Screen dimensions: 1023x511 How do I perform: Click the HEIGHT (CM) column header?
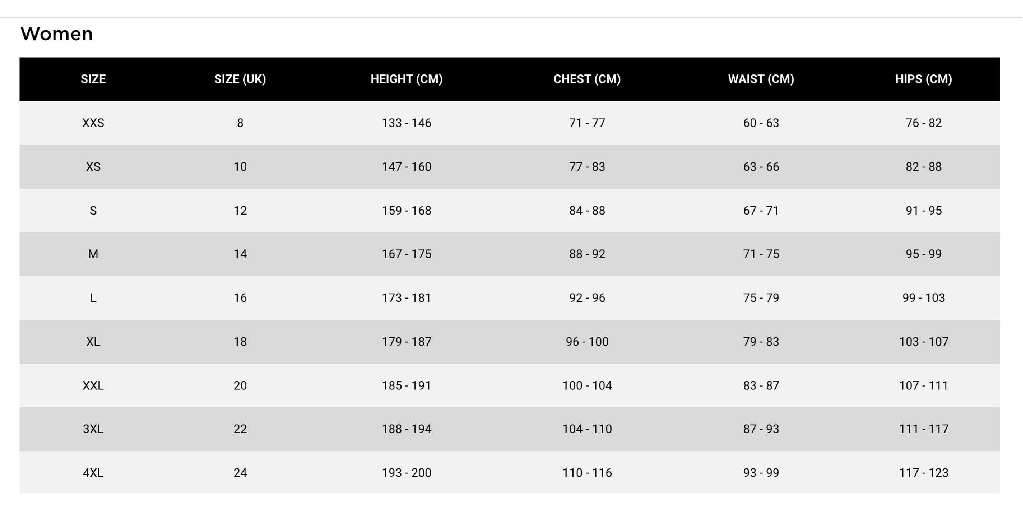(x=407, y=79)
